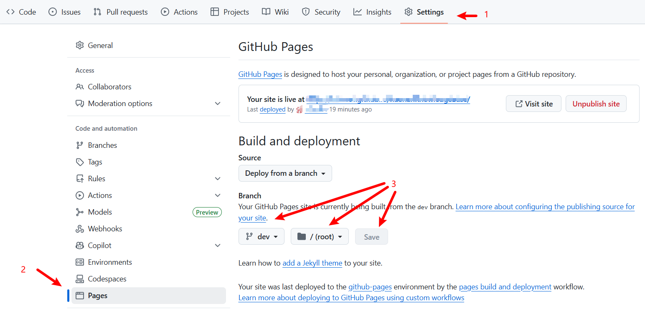Image resolution: width=645 pixels, height=314 pixels.
Task: Click the Codespaces icon in the sidebar
Action: pos(80,279)
